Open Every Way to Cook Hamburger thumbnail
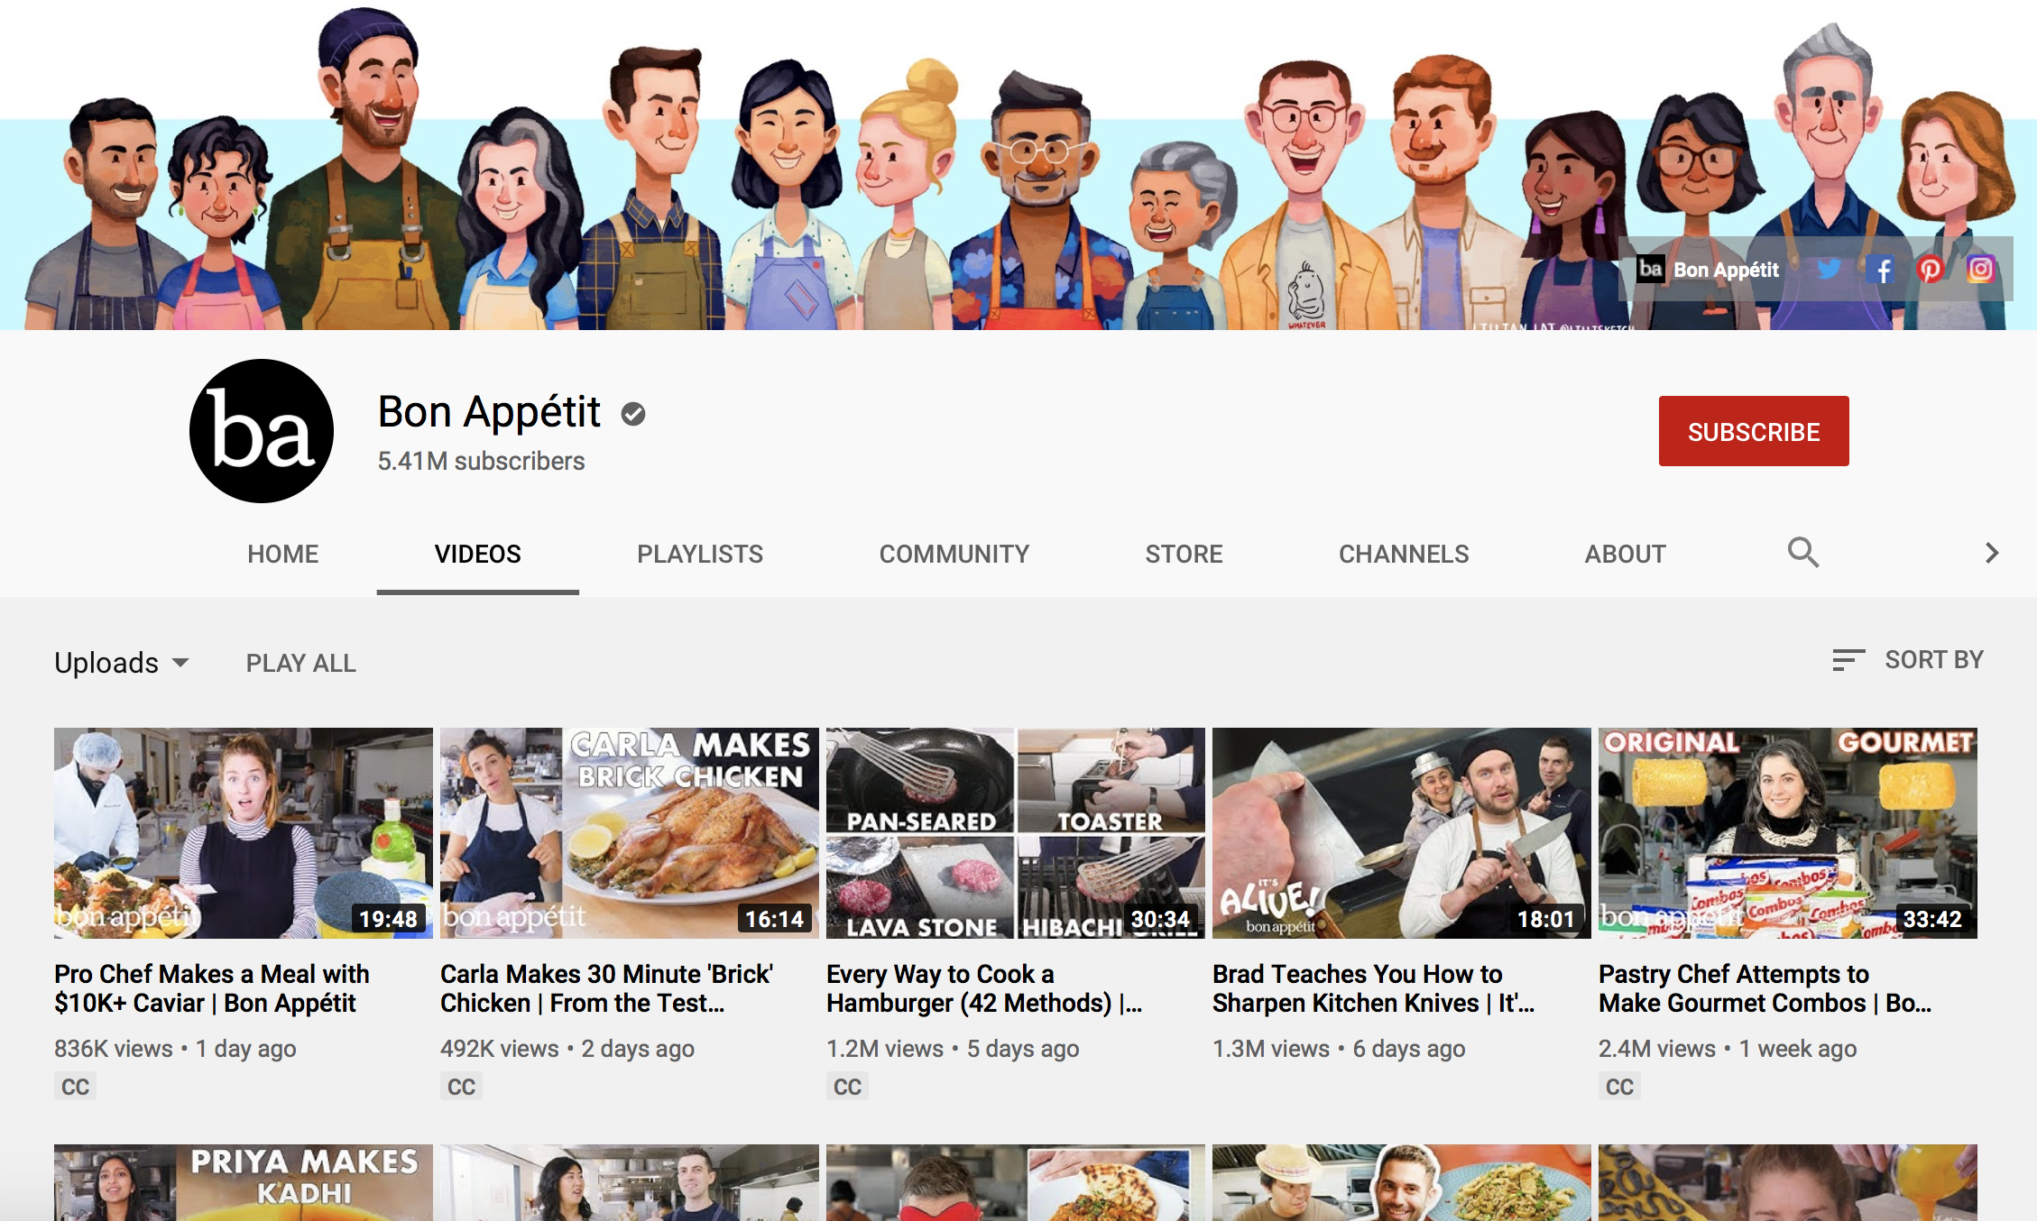The image size is (2037, 1221). 1016,833
